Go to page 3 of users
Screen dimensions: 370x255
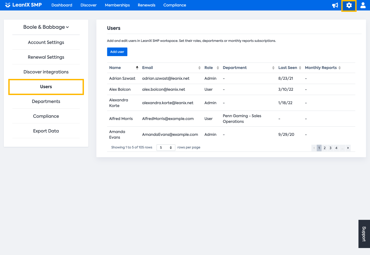point(331,148)
